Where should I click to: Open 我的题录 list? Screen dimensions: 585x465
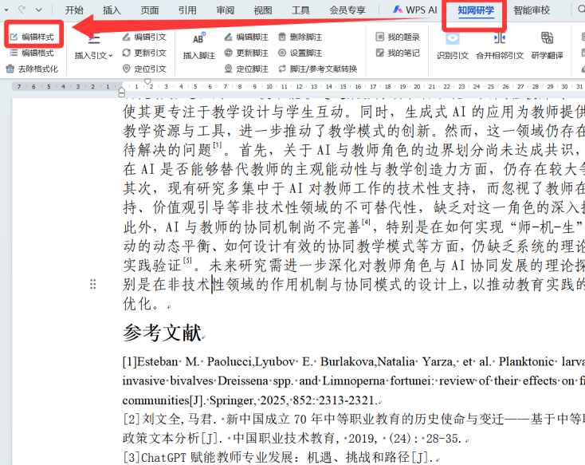pos(397,37)
